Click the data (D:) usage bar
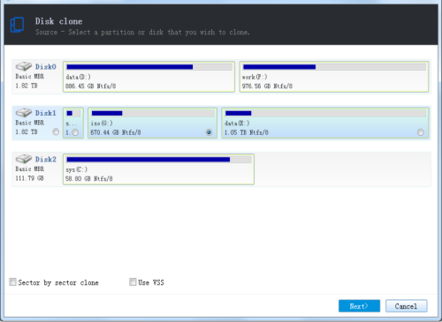Viewport: 442px width, 322px height. [x=149, y=67]
